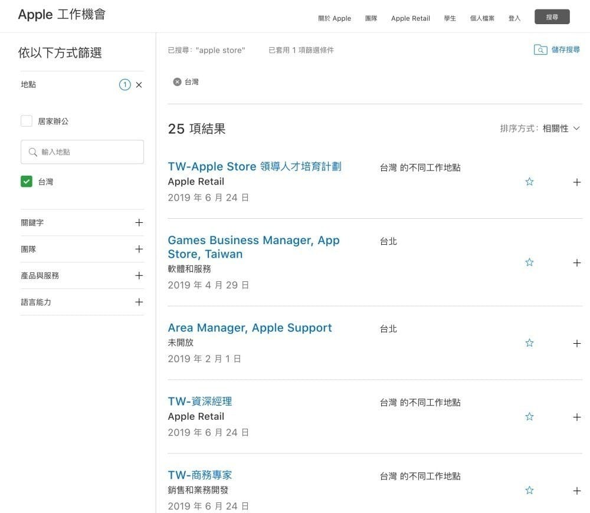The image size is (590, 513).
Task: Focus the 輸入地點 location input
Action: [82, 152]
